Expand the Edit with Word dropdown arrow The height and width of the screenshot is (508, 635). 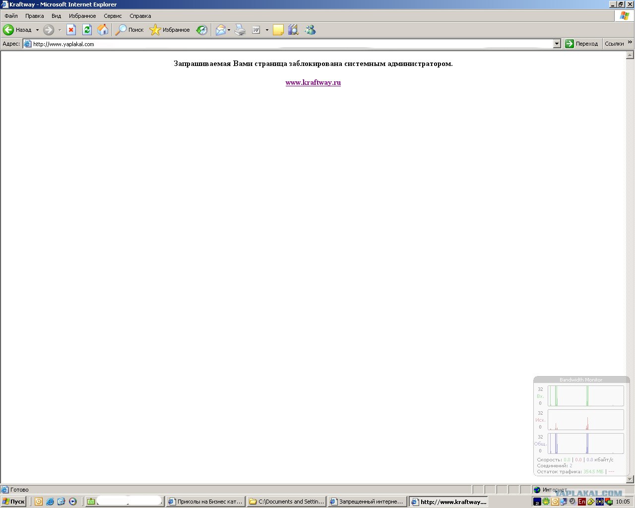[267, 30]
